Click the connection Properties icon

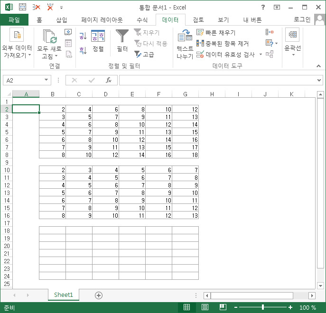(x=68, y=44)
